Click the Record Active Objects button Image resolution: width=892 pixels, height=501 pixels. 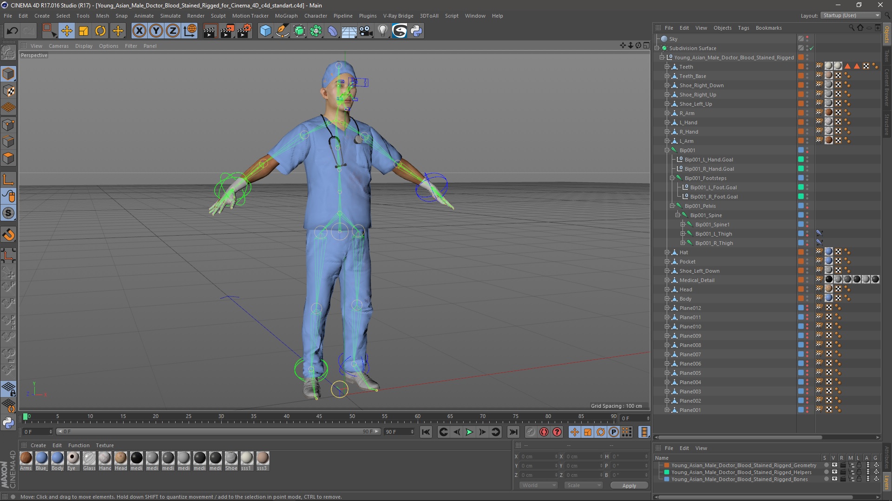coord(531,432)
